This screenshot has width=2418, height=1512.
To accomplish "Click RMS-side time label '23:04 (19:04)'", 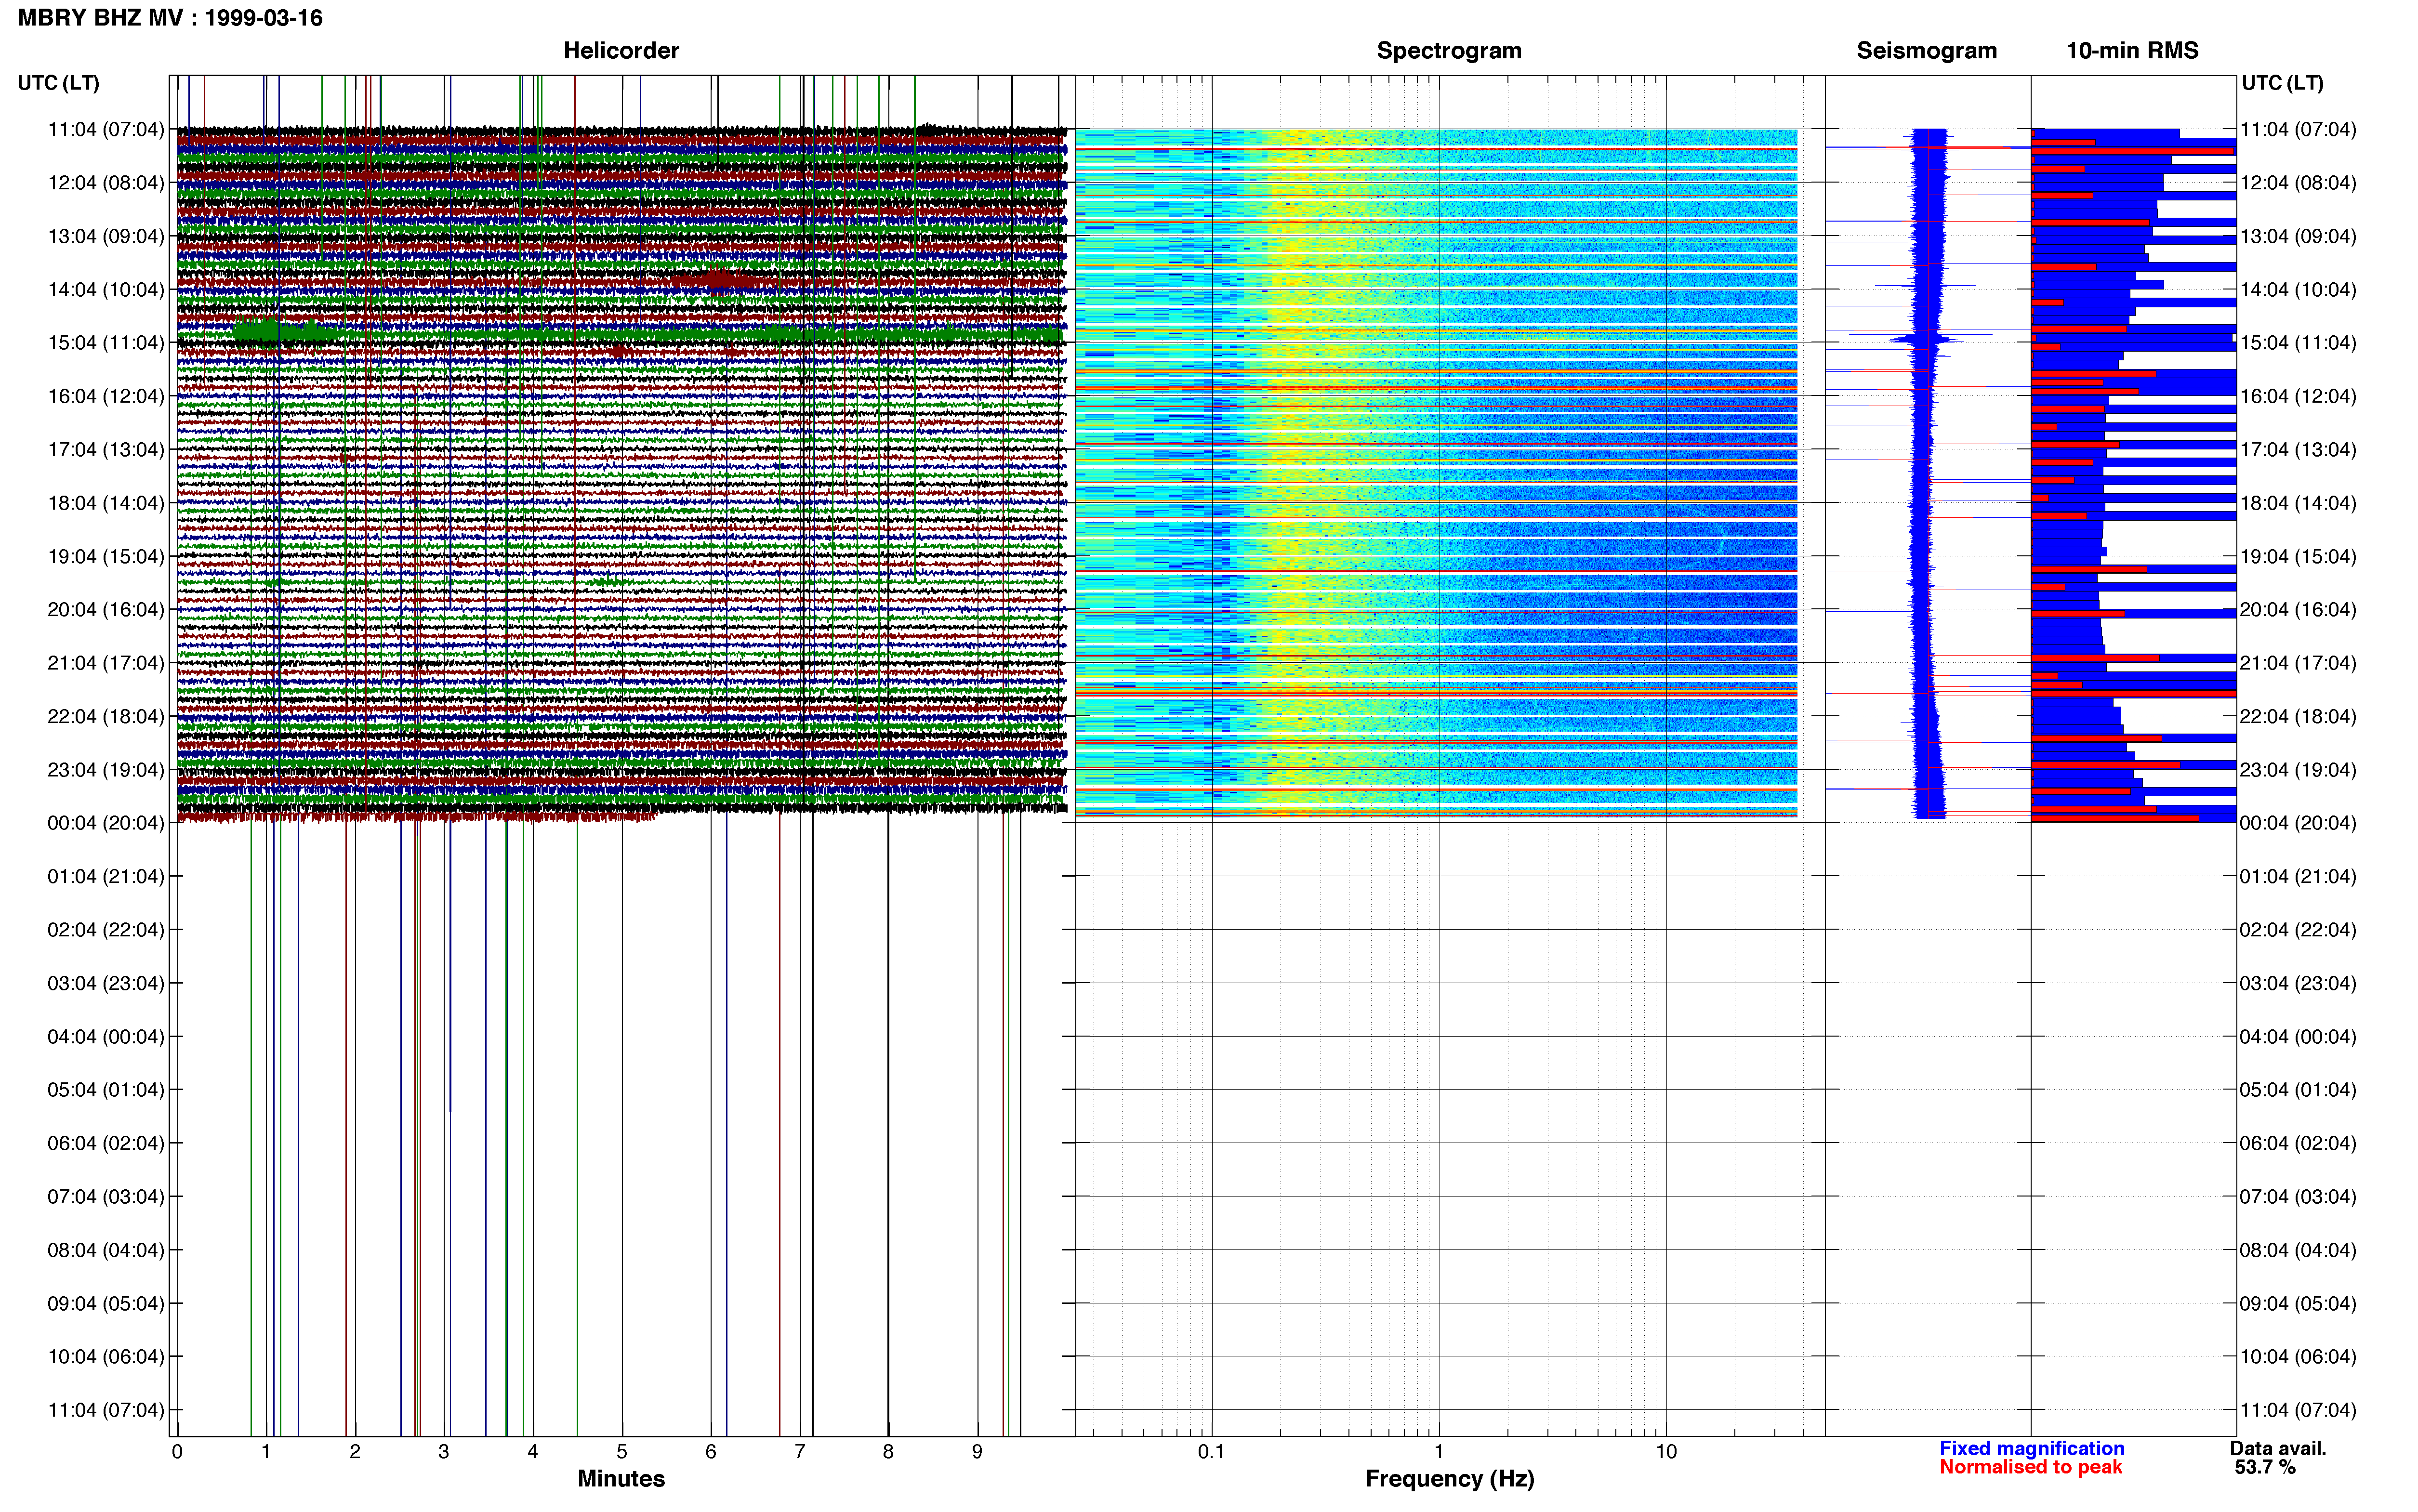I will tap(2298, 770).
